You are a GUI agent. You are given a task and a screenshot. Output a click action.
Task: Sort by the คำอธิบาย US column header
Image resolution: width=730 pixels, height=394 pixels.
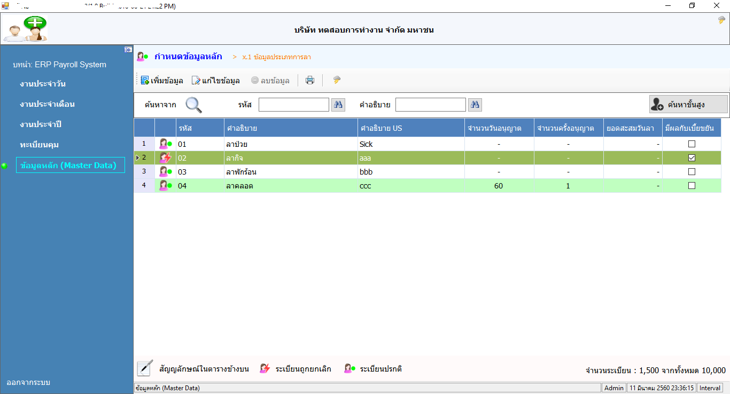click(x=410, y=128)
